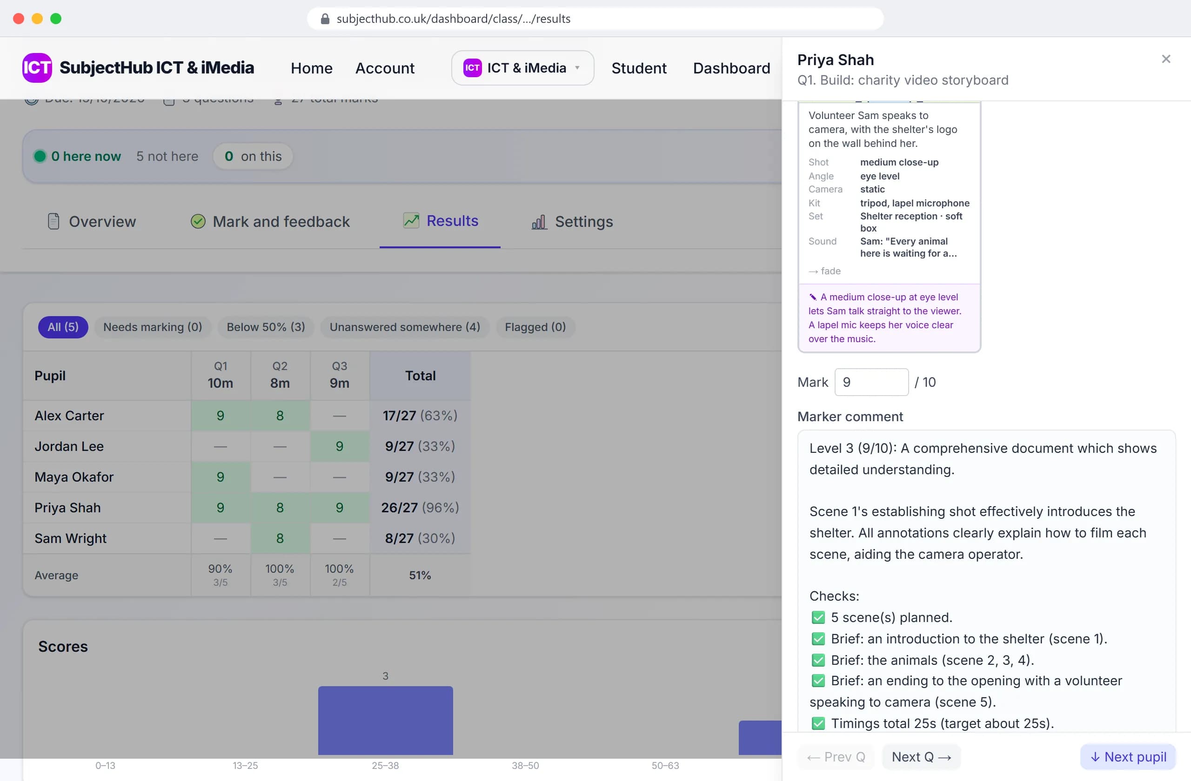
Task: Go to Next Q
Action: (921, 757)
